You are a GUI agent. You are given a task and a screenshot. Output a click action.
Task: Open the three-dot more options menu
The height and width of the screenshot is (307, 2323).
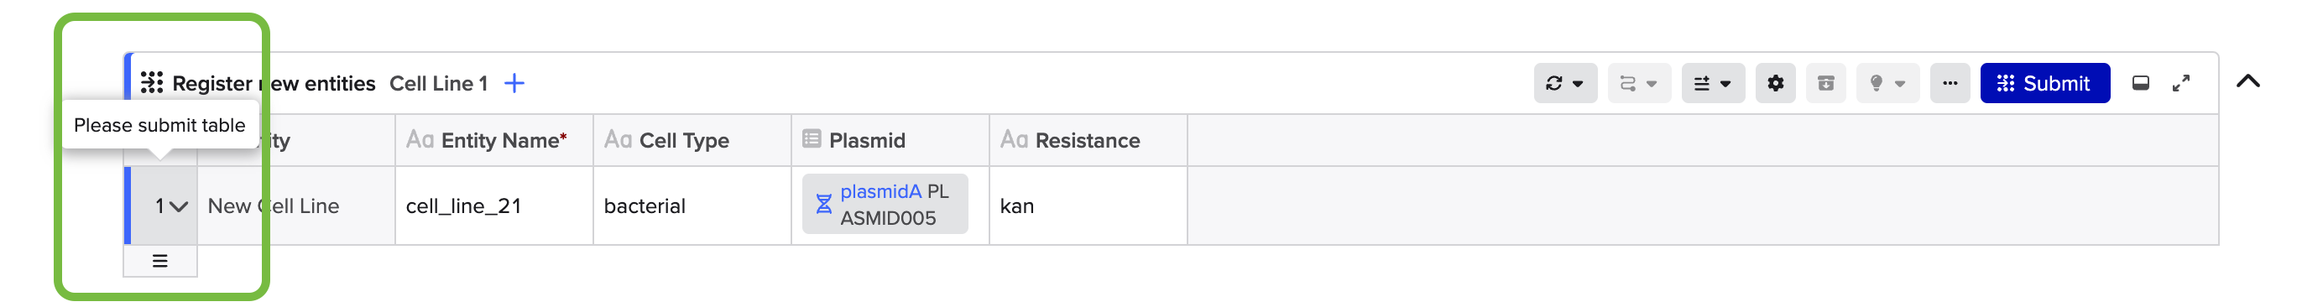pos(1949,83)
